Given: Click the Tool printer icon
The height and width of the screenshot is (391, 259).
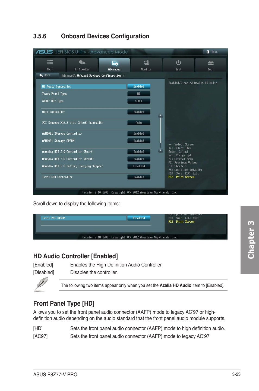Looking at the screenshot, I should (x=211, y=63).
